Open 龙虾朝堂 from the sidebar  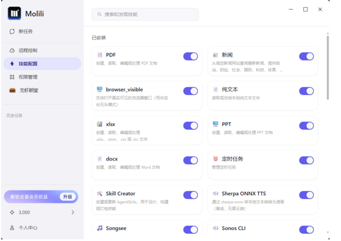click(x=28, y=90)
